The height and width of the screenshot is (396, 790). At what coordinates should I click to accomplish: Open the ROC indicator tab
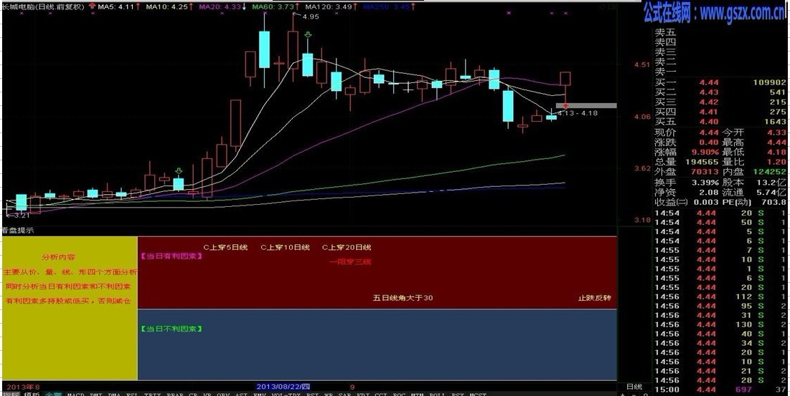pos(400,394)
